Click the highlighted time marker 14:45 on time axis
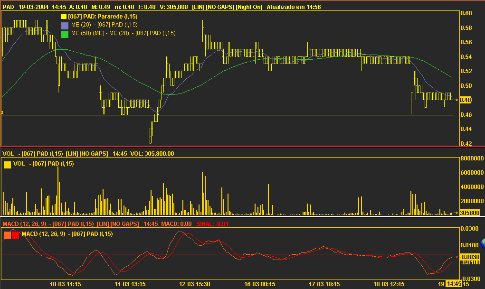Viewport: 485px width, 289px height. (455, 284)
